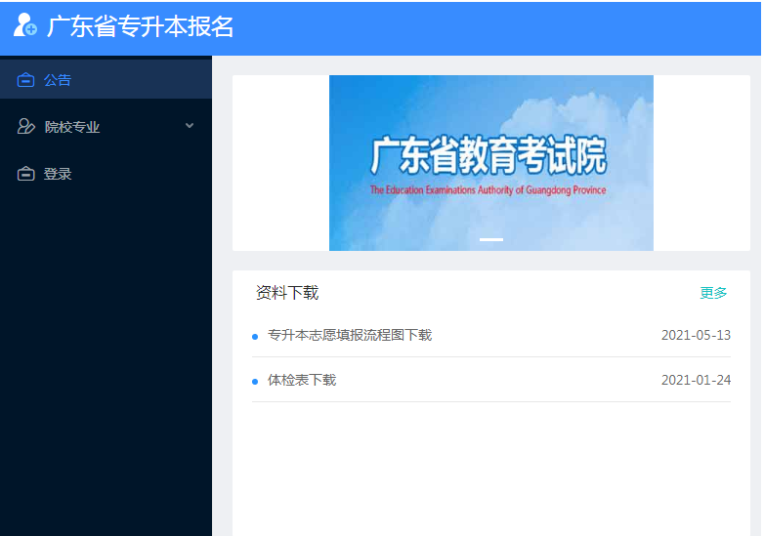Select the 院校专业 menu label
The width and height of the screenshot is (764, 536).
point(72,127)
